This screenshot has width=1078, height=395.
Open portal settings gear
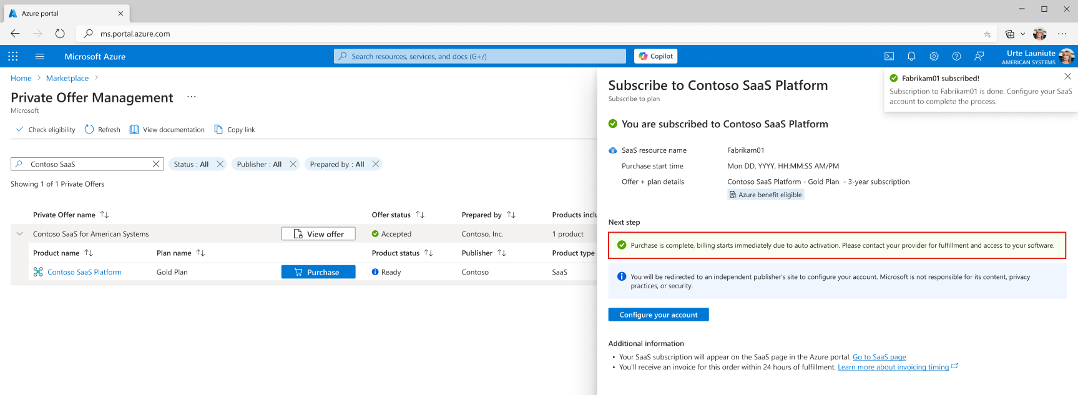click(x=934, y=56)
